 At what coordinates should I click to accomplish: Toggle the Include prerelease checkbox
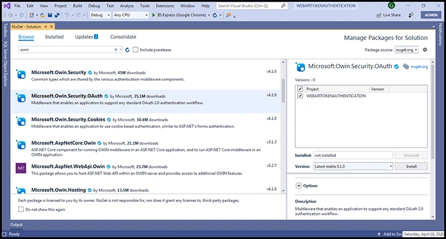135,50
